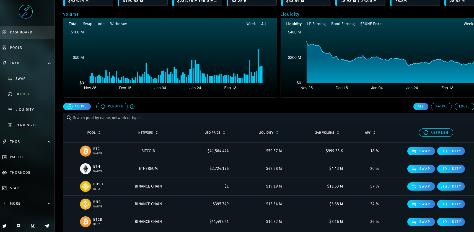
Task: Click the ETH pool coin icon
Action: [x=86, y=169]
